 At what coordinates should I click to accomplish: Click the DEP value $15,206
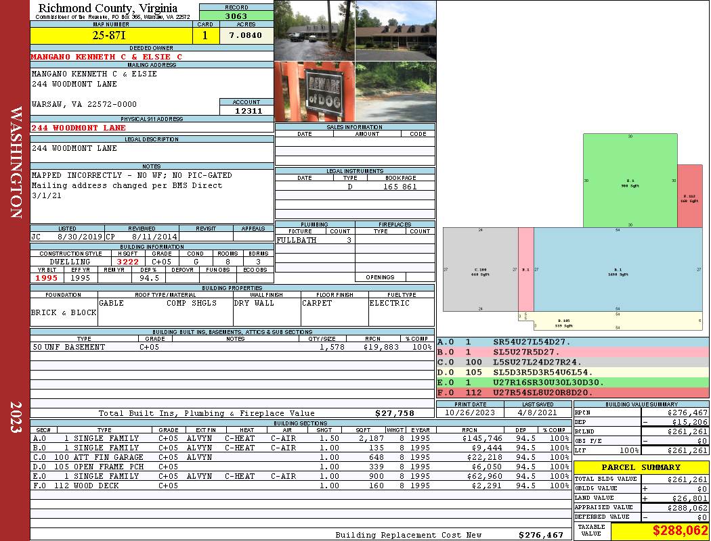pos(689,422)
